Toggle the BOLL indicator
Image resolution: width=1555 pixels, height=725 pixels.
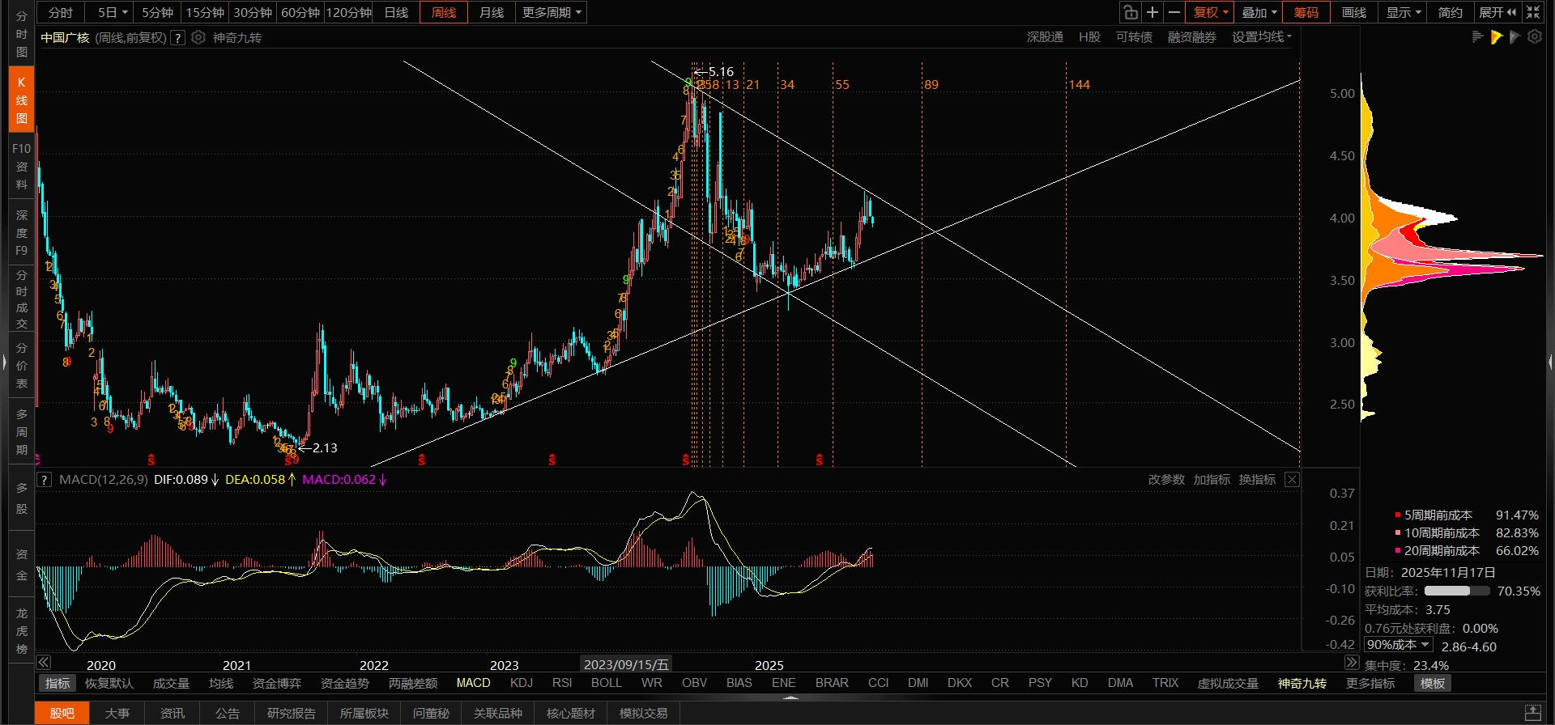(606, 683)
